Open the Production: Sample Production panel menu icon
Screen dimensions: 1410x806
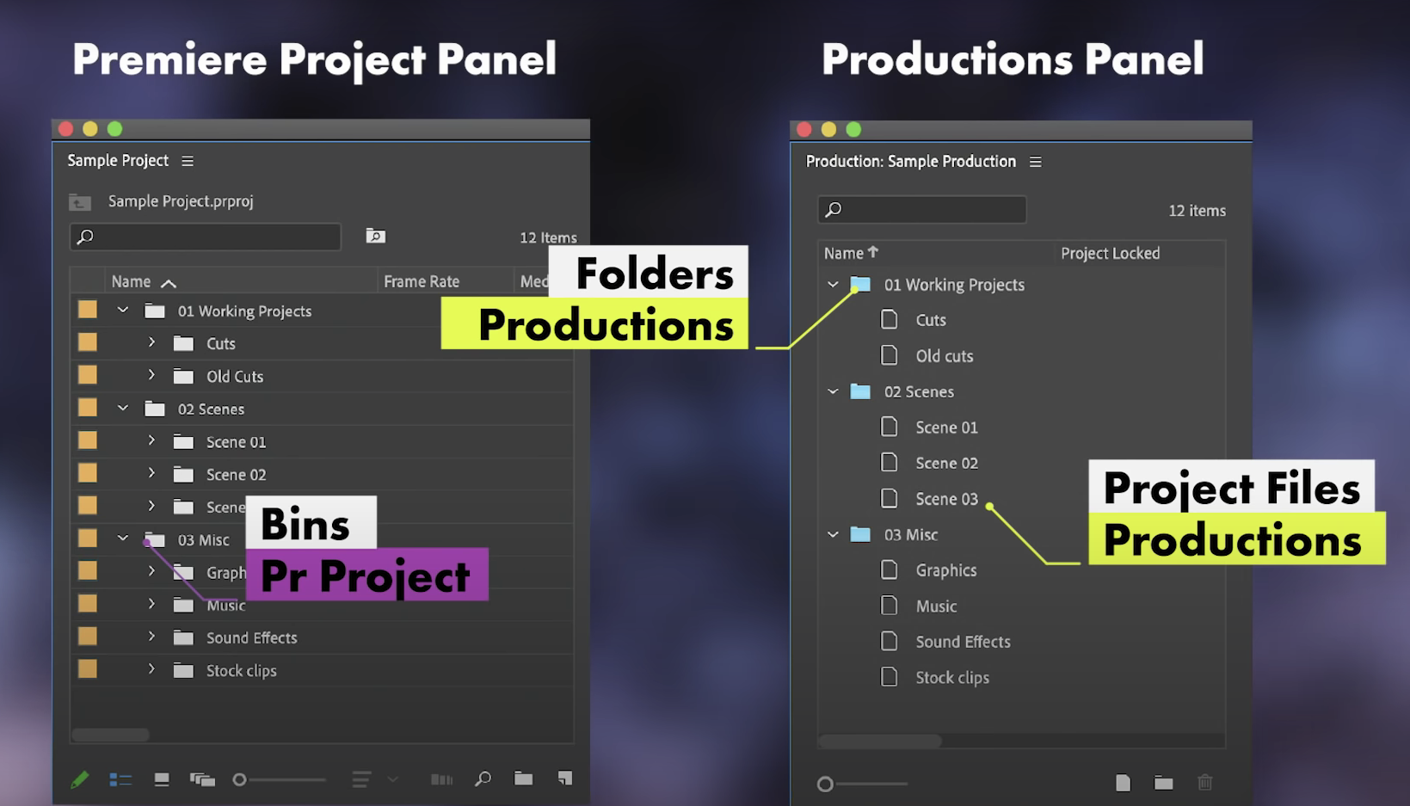click(1036, 162)
